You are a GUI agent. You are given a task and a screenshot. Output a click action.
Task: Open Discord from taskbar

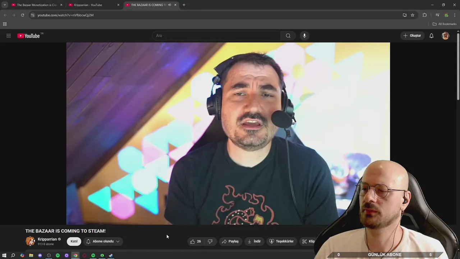40,255
